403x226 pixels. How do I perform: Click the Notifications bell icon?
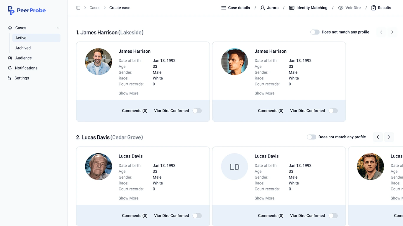point(10,68)
